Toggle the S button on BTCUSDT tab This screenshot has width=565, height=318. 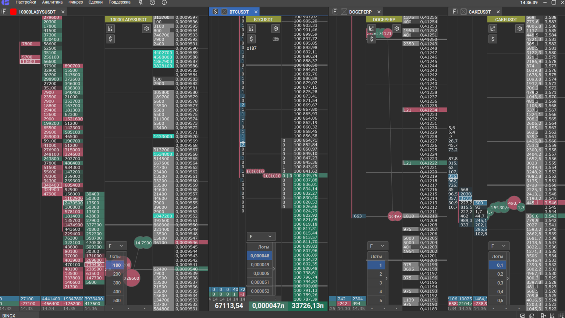tap(215, 12)
